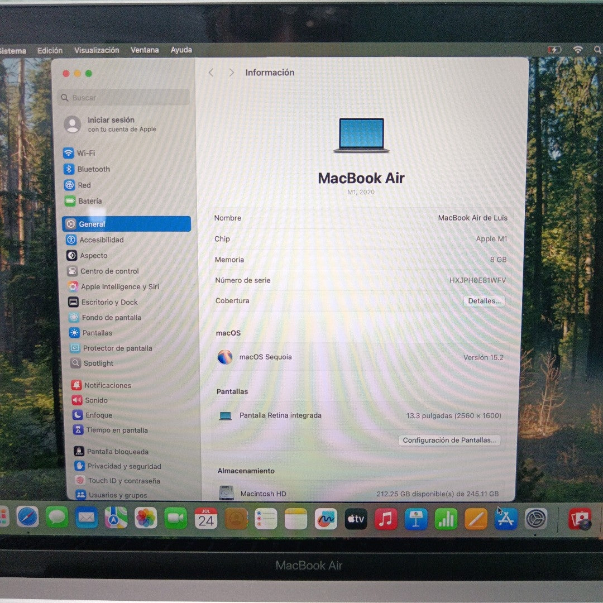Open Apple TV app in Dock

(x=356, y=519)
